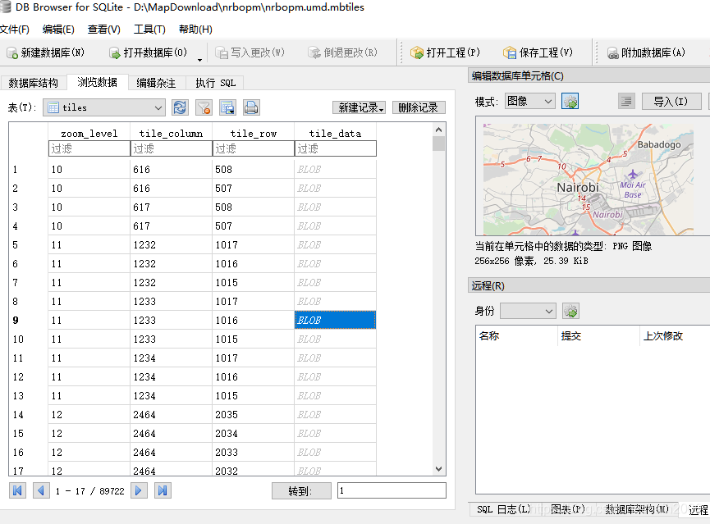The height and width of the screenshot is (524, 710).
Task: Open the View (查看) menu
Action: [103, 30]
